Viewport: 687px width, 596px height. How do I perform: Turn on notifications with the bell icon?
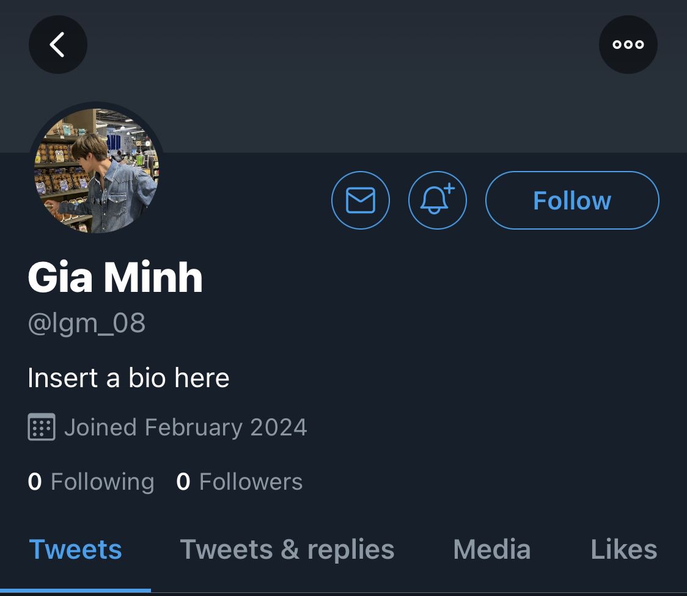(x=437, y=200)
